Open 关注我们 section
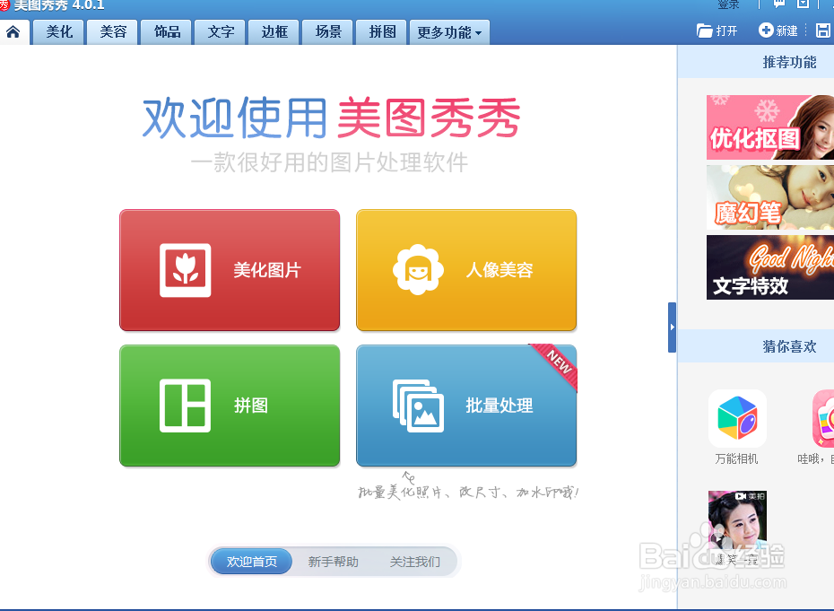834x611 pixels. point(415,562)
